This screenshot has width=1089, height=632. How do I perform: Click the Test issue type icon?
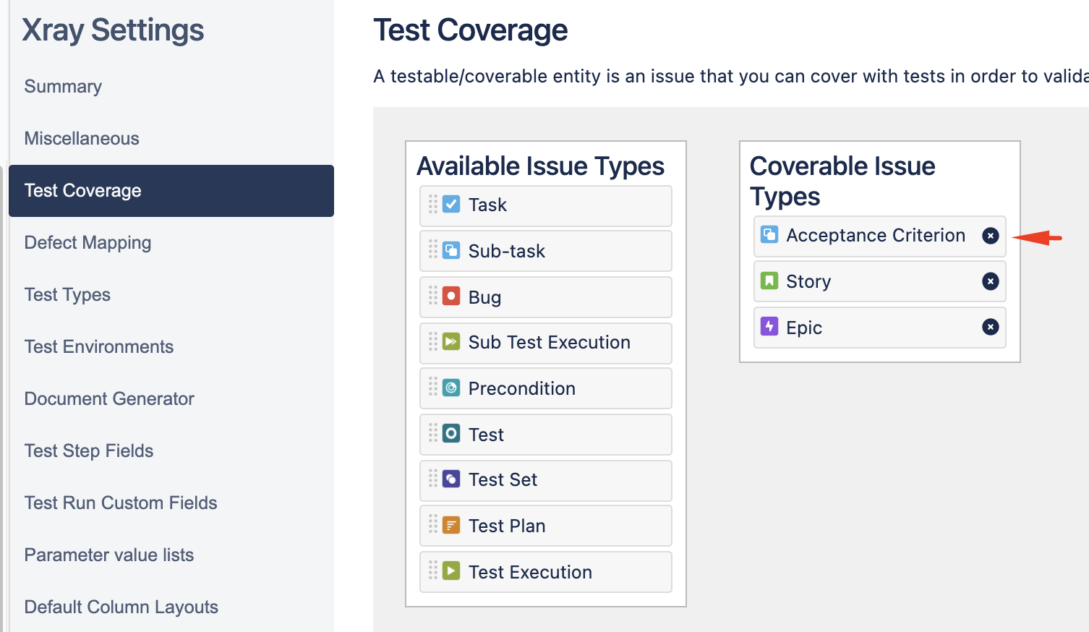(451, 433)
